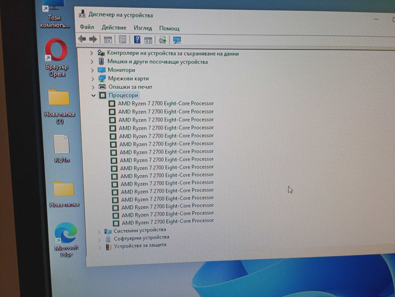Click the Опашки за печат printer icon
This screenshot has width=395, height=297.
click(x=102, y=87)
